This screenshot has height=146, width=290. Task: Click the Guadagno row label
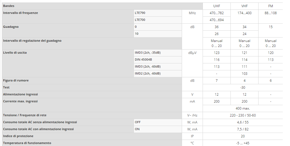(x=11, y=27)
